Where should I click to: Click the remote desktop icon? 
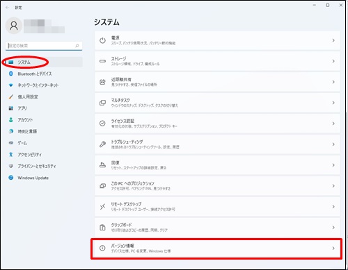coord(102,207)
